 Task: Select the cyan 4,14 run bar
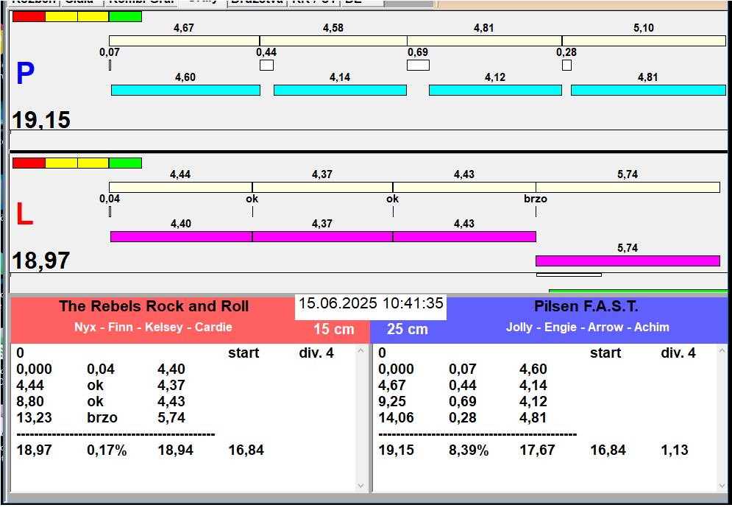[340, 90]
